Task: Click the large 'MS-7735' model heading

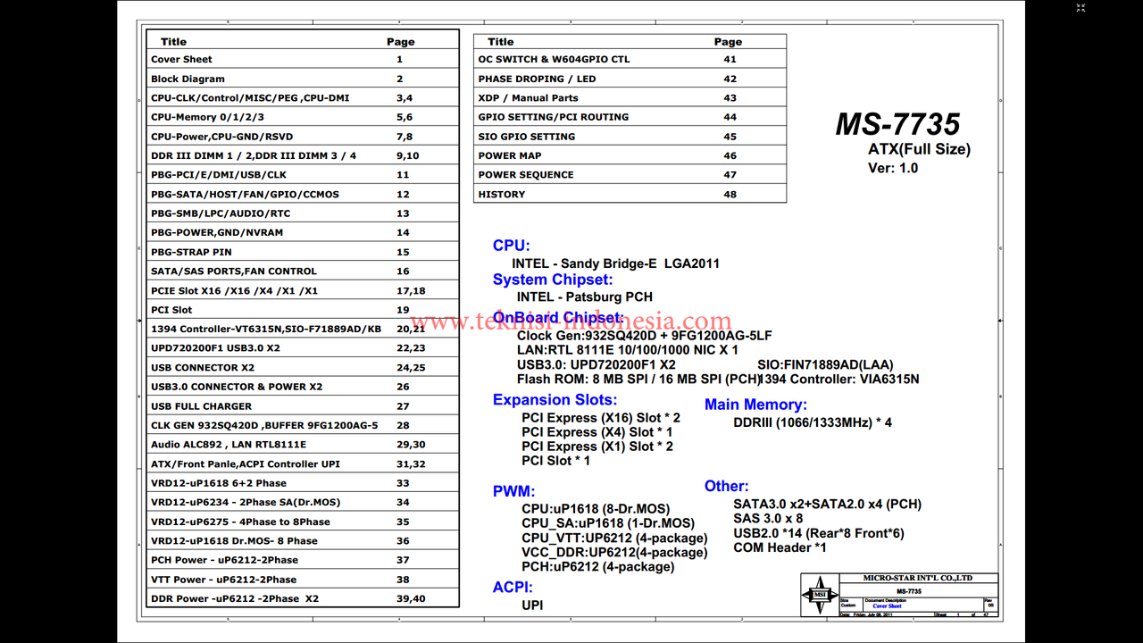Action: click(x=897, y=124)
